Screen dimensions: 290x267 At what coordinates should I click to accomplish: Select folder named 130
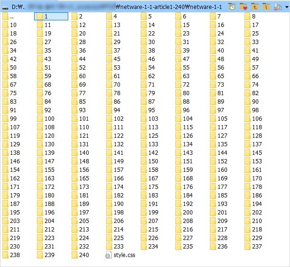point(46,144)
